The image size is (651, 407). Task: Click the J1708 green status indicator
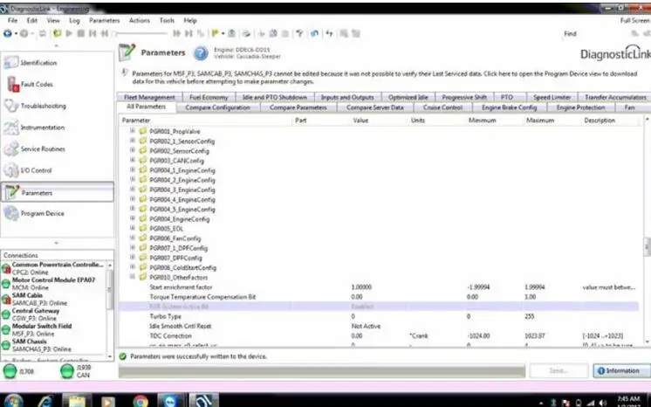pyautogui.click(x=10, y=371)
